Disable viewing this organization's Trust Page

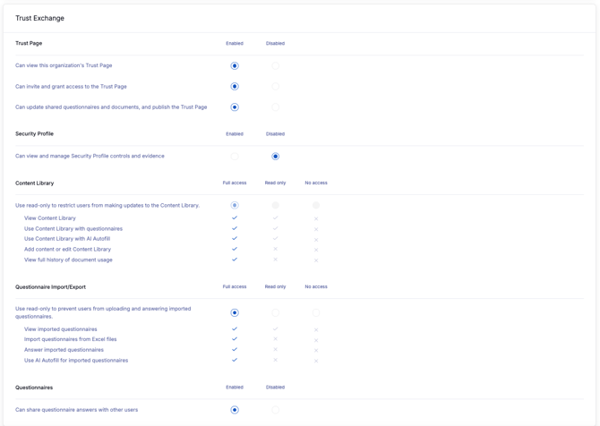pos(275,65)
